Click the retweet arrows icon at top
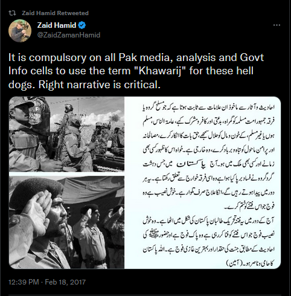The height and width of the screenshot is (296, 291). (x=12, y=13)
